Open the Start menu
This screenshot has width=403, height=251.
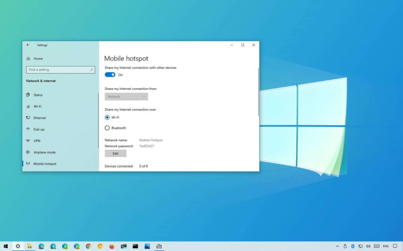click(5, 245)
